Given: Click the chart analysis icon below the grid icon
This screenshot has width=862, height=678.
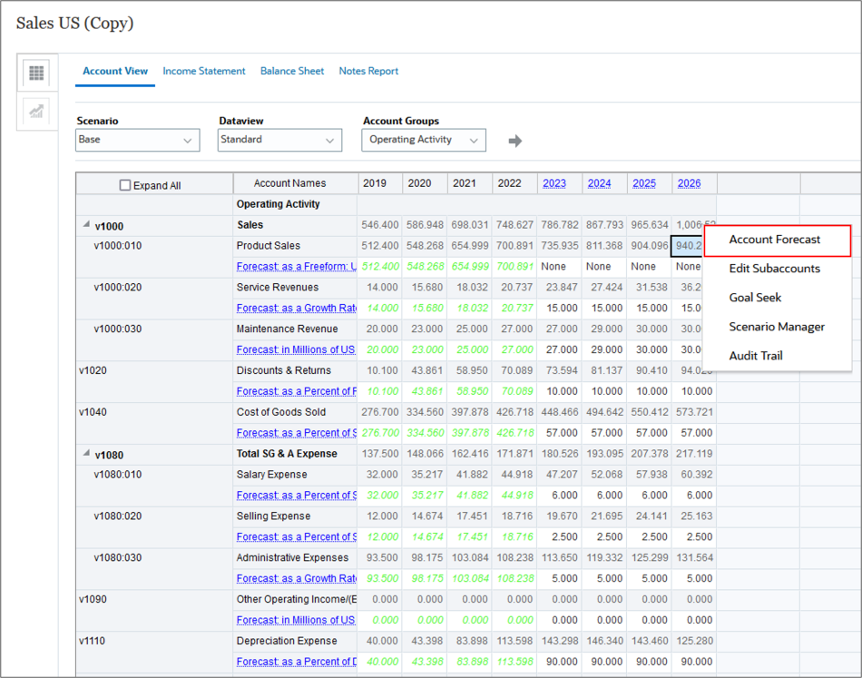Looking at the screenshot, I should [x=36, y=111].
